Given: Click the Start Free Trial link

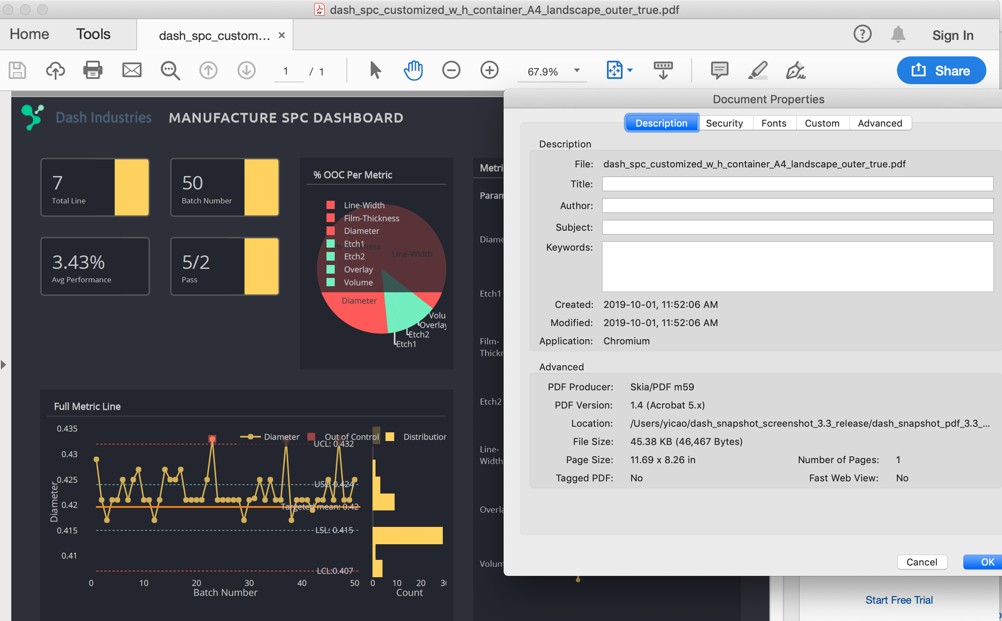Looking at the screenshot, I should point(899,600).
